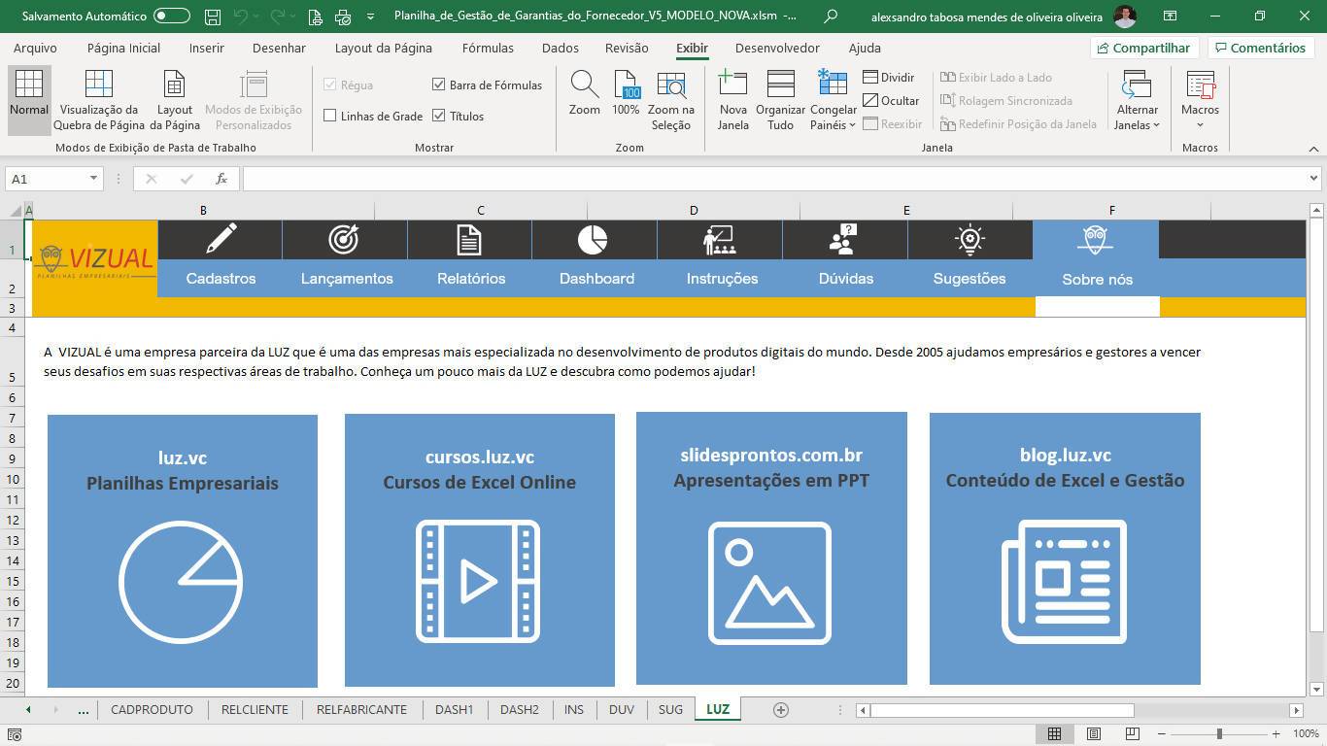Screen dimensions: 1327x746
Task: Open the Macros dropdown menu
Action: [1200, 124]
